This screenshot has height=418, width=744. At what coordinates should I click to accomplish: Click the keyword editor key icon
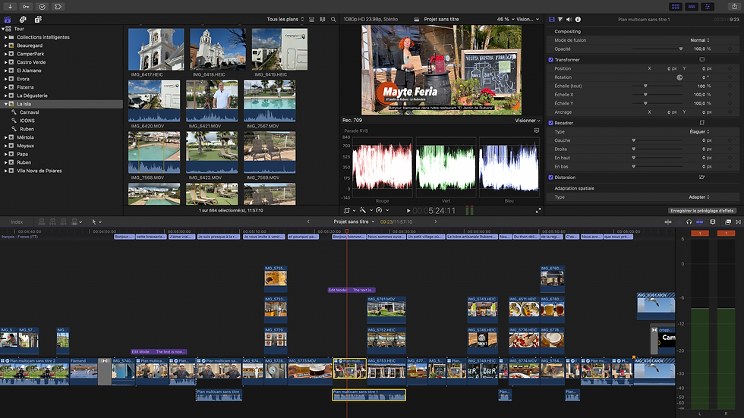[x=25, y=6]
